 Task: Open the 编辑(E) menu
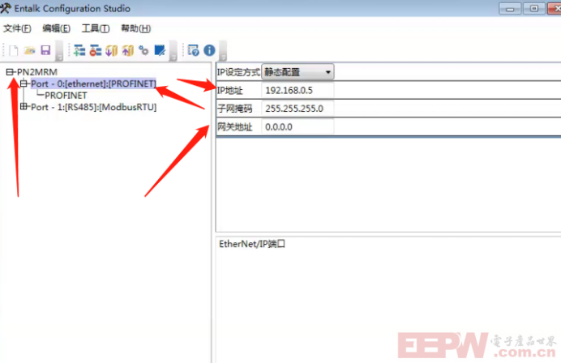tap(56, 28)
